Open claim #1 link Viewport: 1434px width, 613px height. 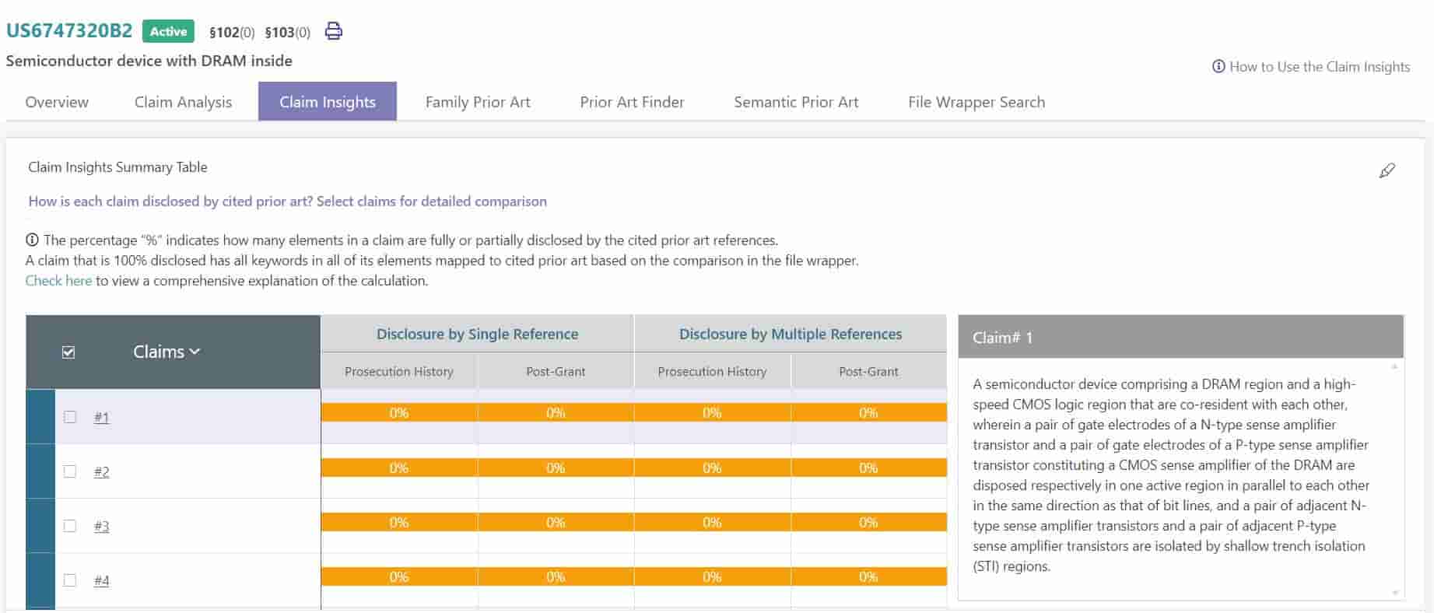(x=101, y=417)
